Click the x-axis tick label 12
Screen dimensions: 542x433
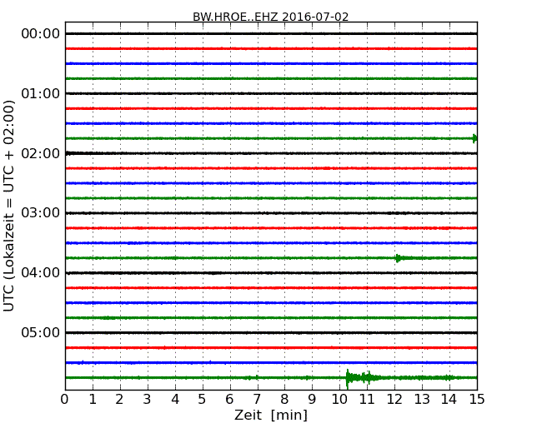[394, 400]
